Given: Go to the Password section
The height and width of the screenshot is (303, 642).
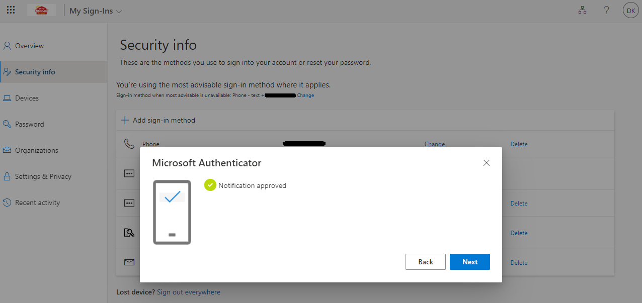Looking at the screenshot, I should coord(29,124).
